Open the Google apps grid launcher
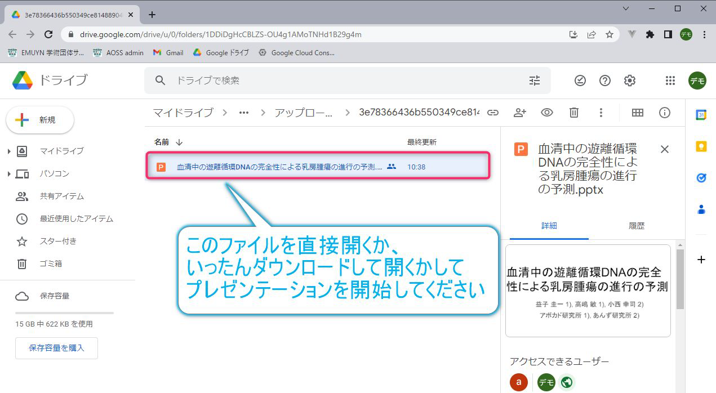 click(670, 81)
